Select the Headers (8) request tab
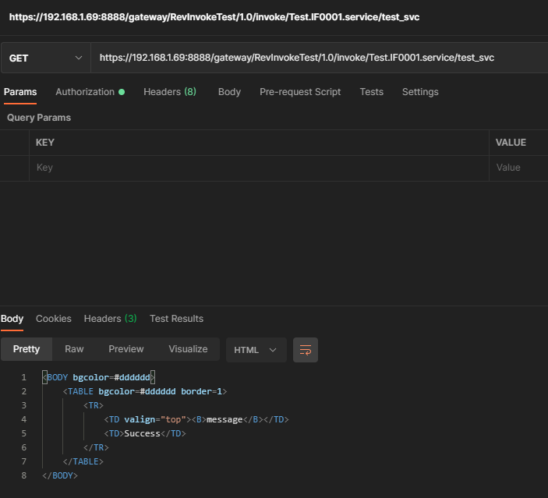Image resolution: width=548 pixels, height=498 pixels. [x=169, y=92]
